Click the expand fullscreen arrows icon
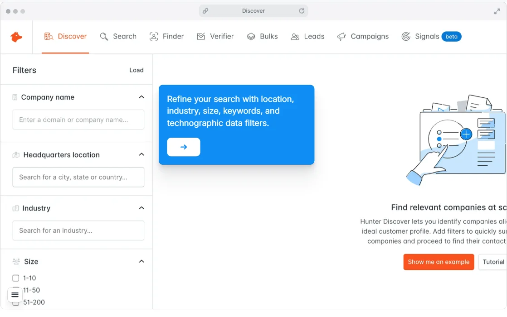The height and width of the screenshot is (317, 507). point(497,12)
